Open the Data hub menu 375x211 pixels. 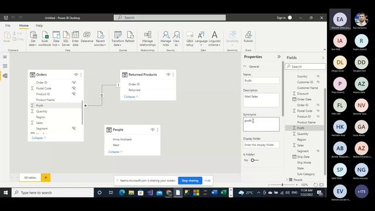click(x=56, y=39)
